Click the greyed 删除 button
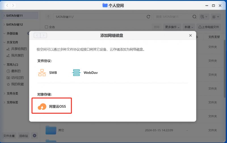Screen dimensions: 227x143 coord(157,27)
